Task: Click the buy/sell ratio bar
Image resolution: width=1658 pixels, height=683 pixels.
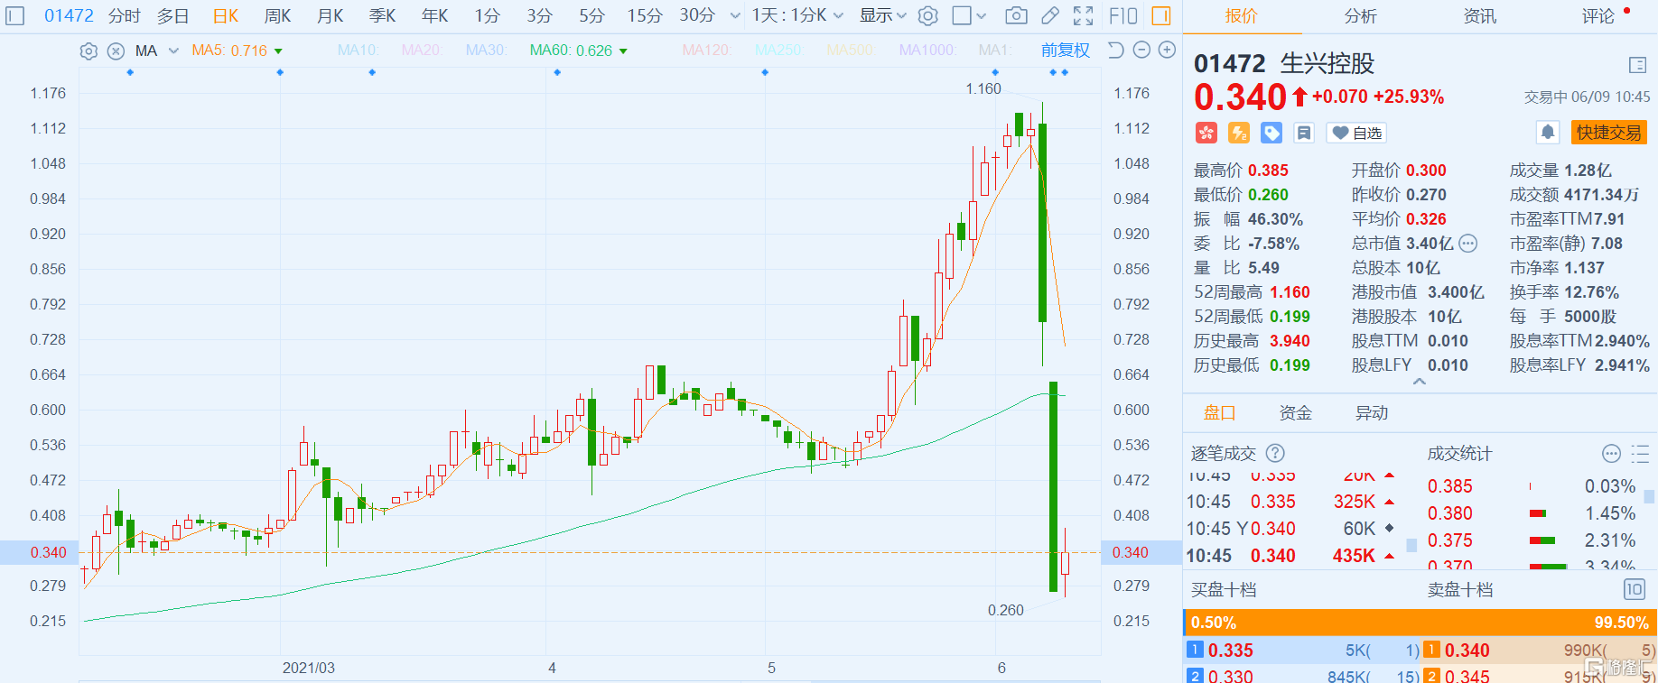Action: click(1420, 623)
